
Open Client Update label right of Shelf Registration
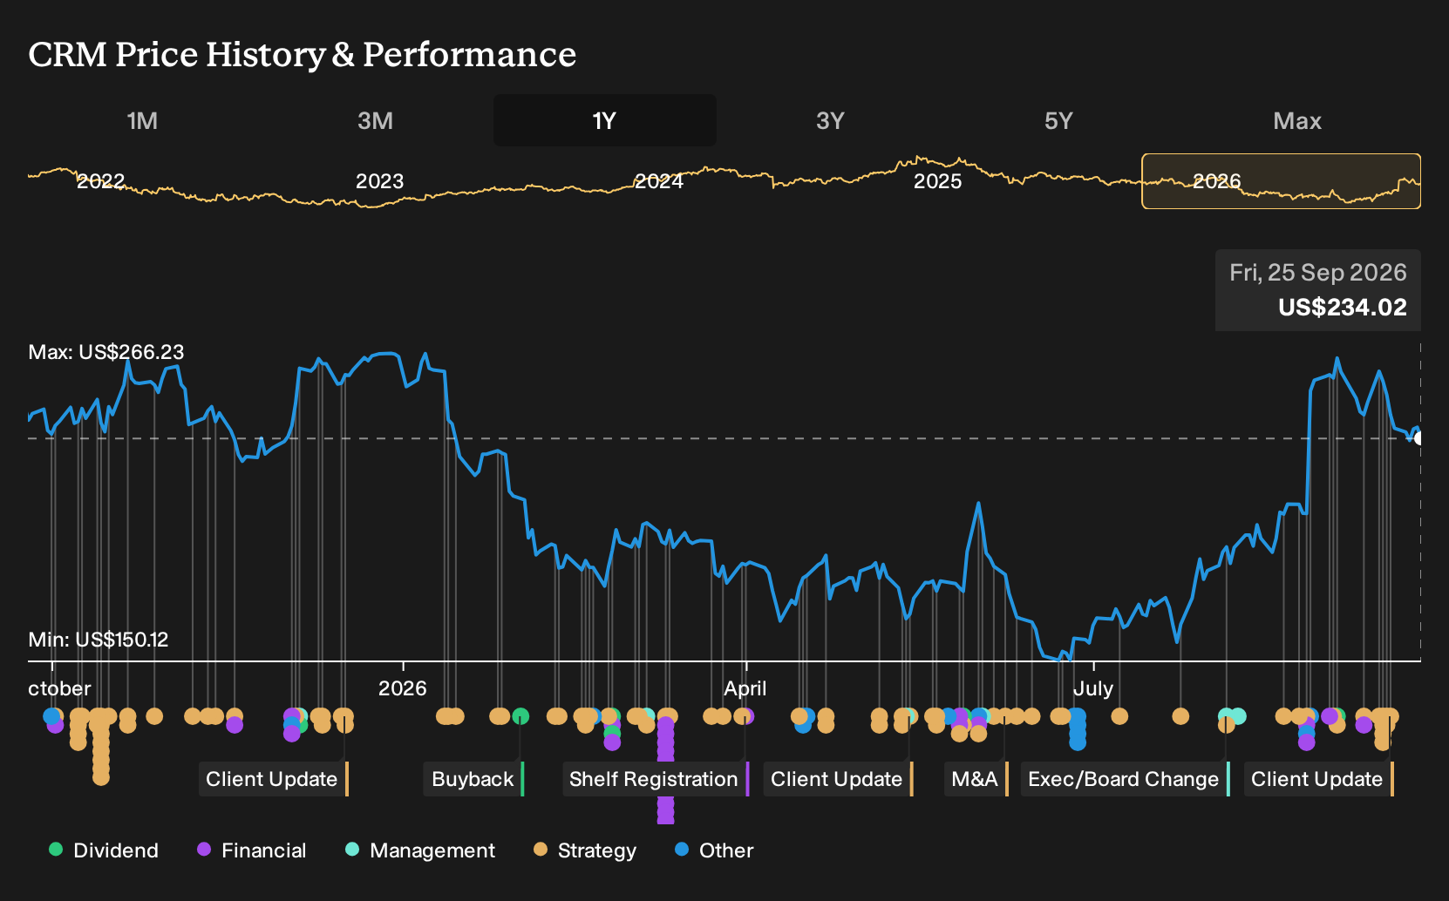coord(838,779)
